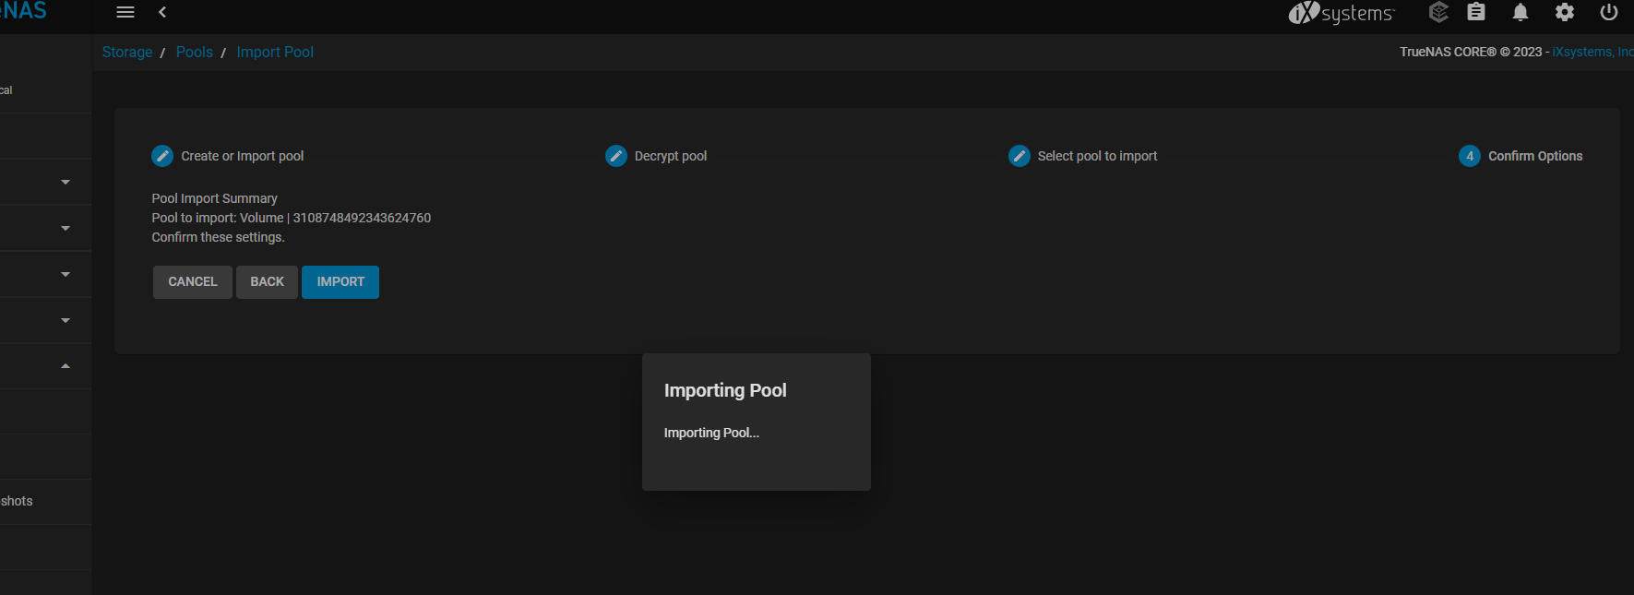Open the Task Manager clipboard icon
The height and width of the screenshot is (595, 1634).
1476,12
